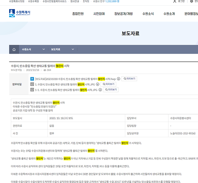Open 수원시민맞춤복지서비스 top link
The height and width of the screenshot is (183, 198).
coord(54,1)
